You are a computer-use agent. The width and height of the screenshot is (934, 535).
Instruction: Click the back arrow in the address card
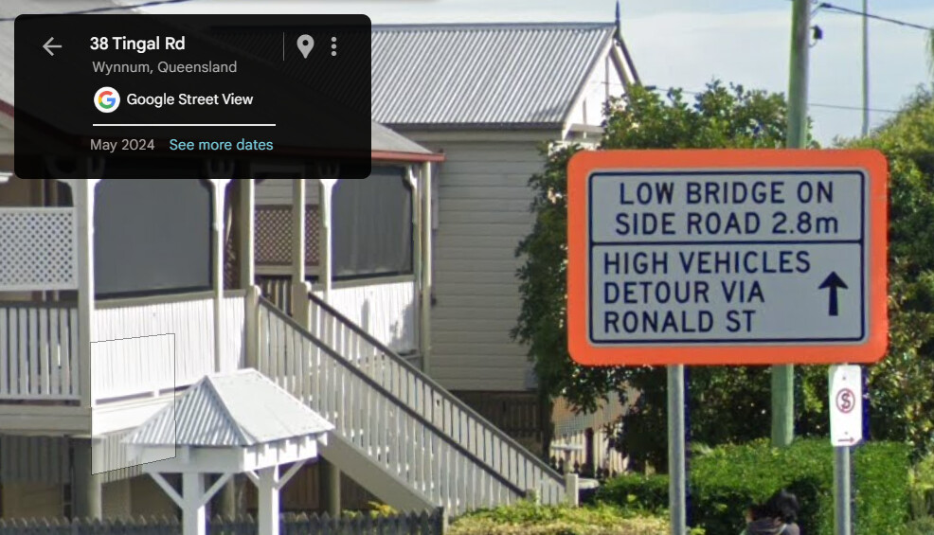click(x=52, y=45)
